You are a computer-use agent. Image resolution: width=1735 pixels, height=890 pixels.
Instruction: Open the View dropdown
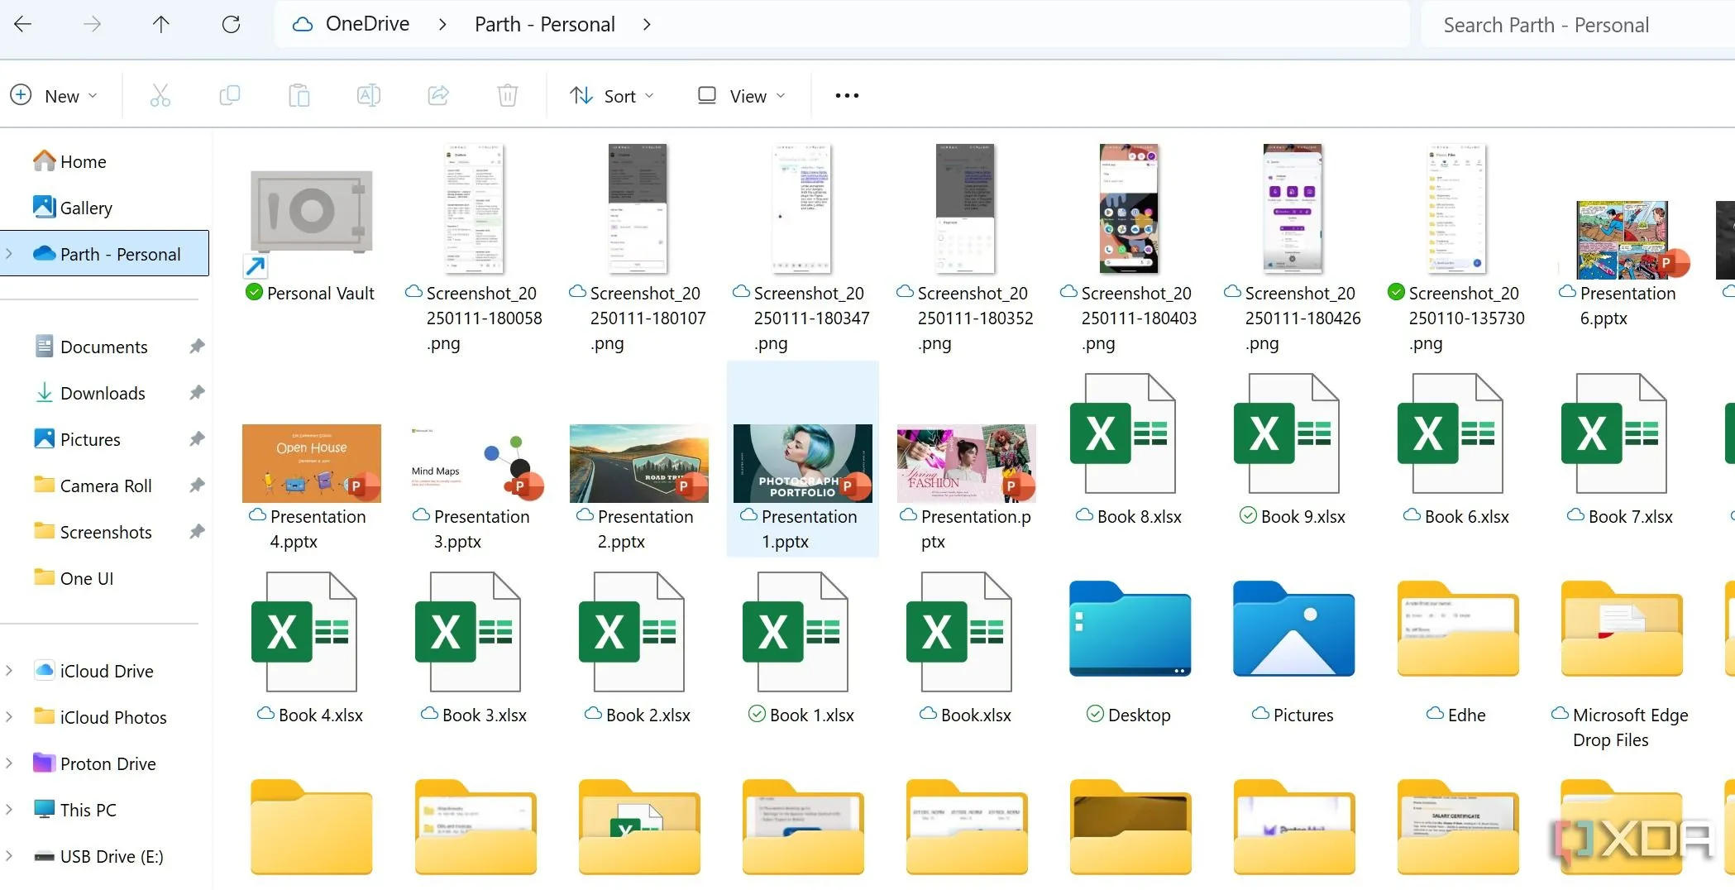pos(742,96)
